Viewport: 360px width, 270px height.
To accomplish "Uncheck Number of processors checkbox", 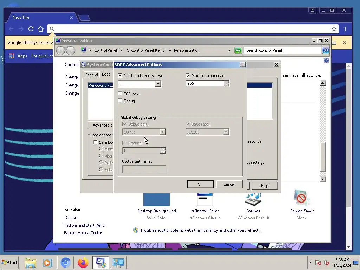I will click(120, 75).
